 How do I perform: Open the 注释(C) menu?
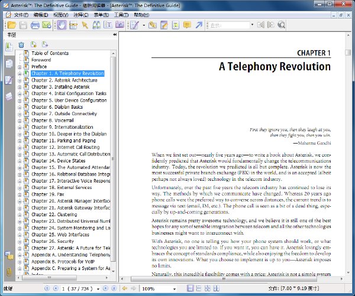[x=81, y=15]
